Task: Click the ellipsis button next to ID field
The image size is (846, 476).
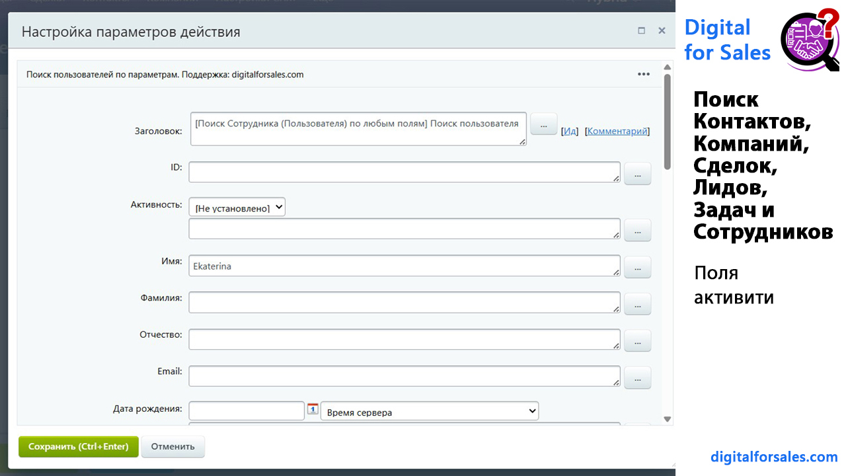Action: (637, 173)
